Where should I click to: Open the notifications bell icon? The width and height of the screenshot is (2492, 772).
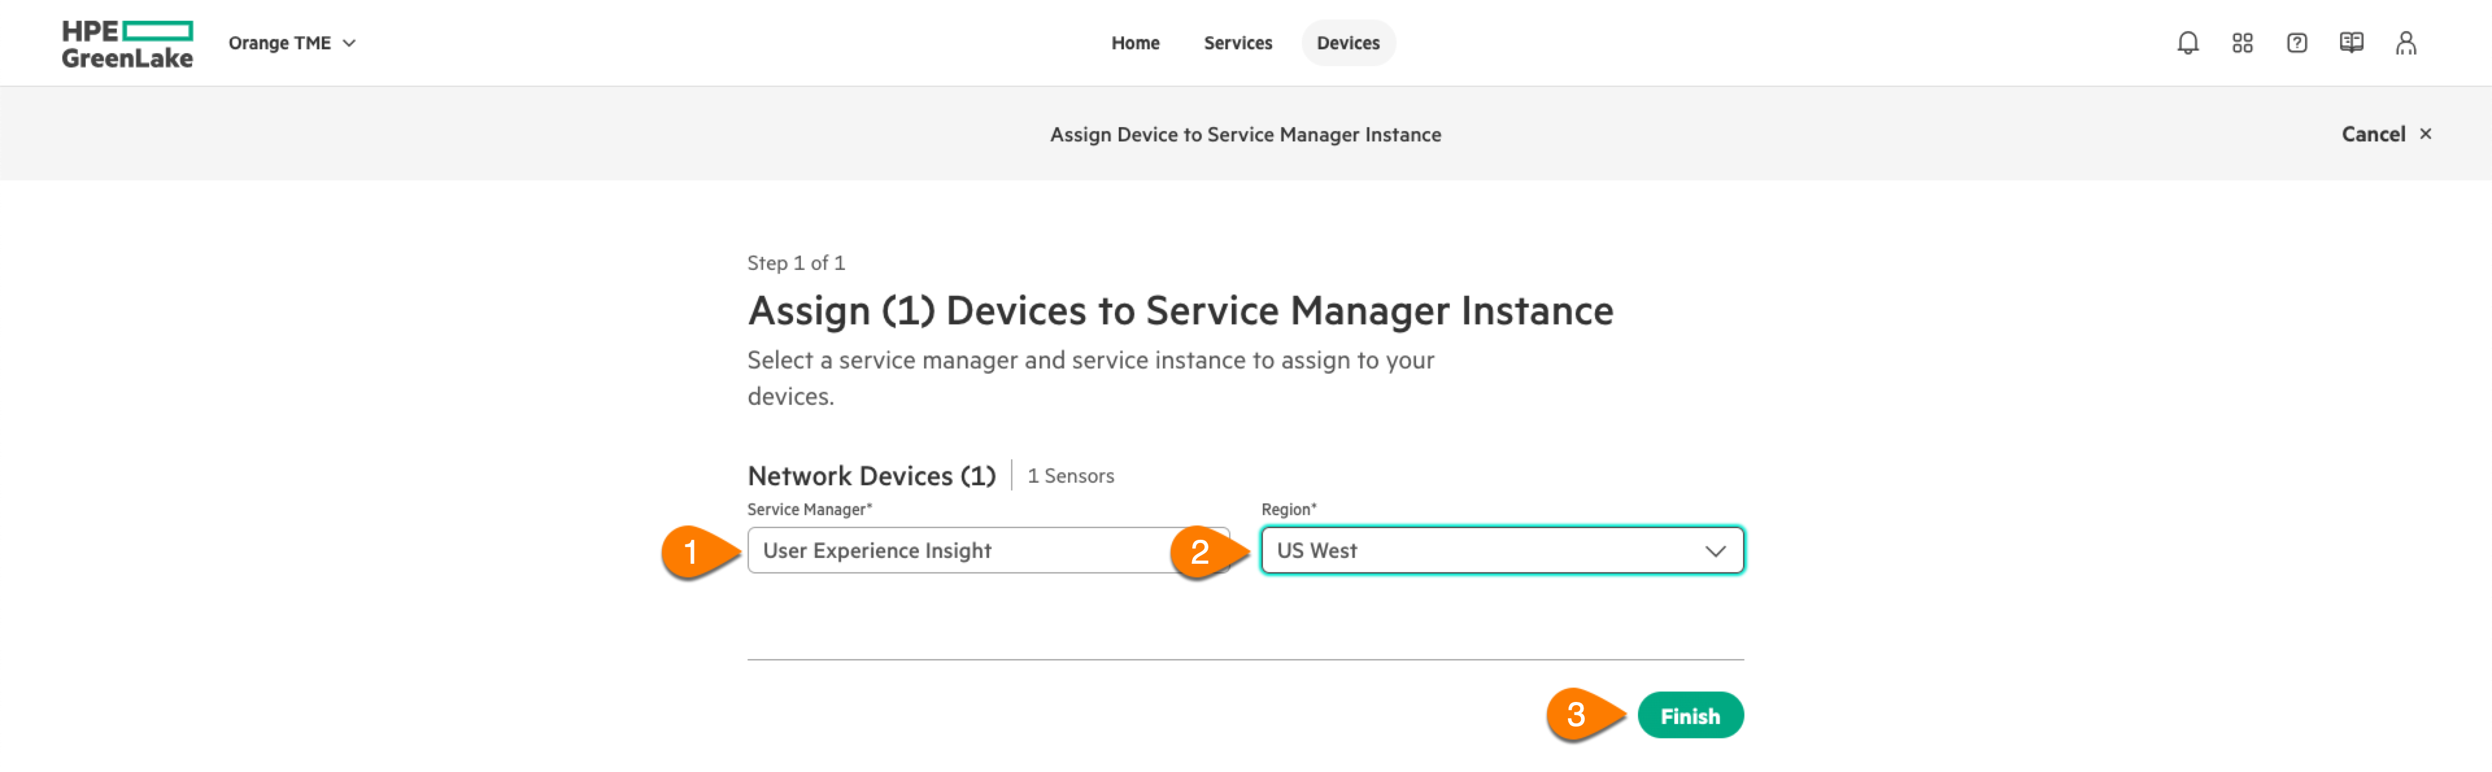click(x=2187, y=43)
